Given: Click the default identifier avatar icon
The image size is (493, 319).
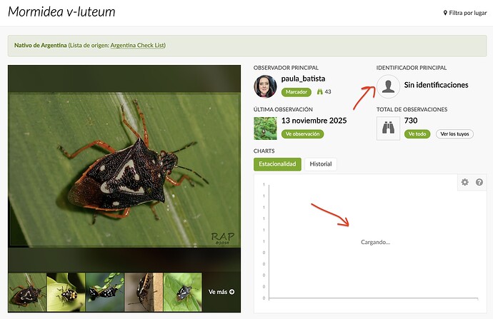Looking at the screenshot, I should pyautogui.click(x=388, y=86).
